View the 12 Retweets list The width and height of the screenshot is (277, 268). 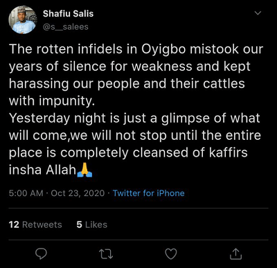pos(35,224)
